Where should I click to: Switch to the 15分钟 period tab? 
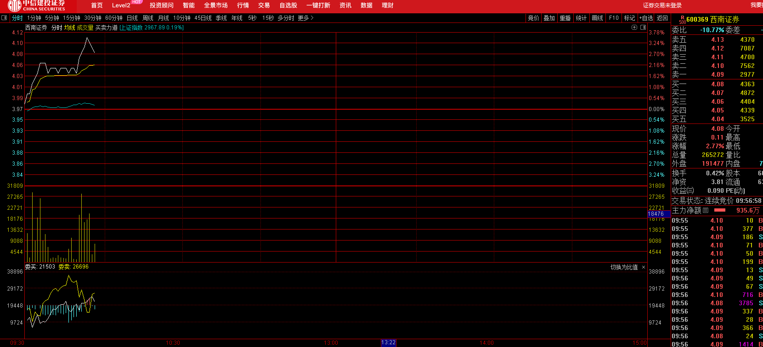(x=72, y=18)
